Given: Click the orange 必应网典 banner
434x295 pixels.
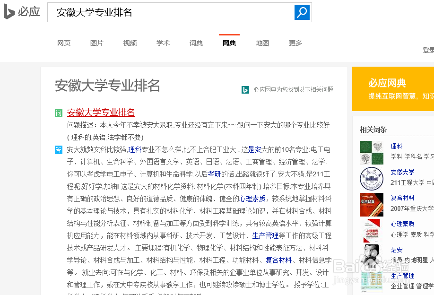Looking at the screenshot, I should click(x=393, y=89).
